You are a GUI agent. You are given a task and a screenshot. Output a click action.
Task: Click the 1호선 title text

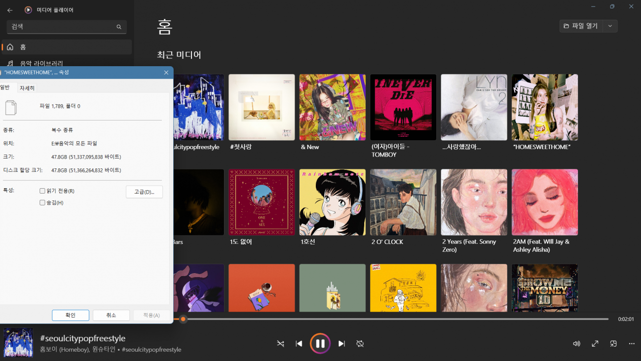click(x=308, y=242)
